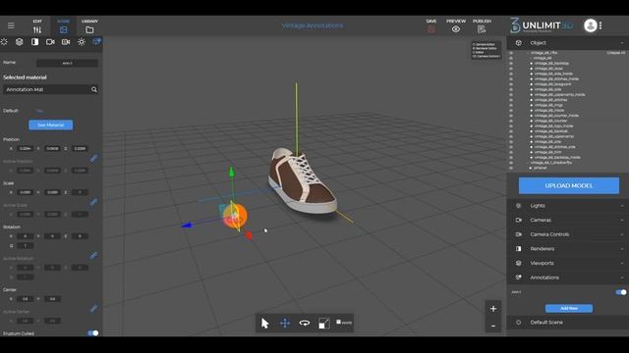Image resolution: width=629 pixels, height=353 pixels.
Task: Click the Name input field
Action: click(67, 63)
